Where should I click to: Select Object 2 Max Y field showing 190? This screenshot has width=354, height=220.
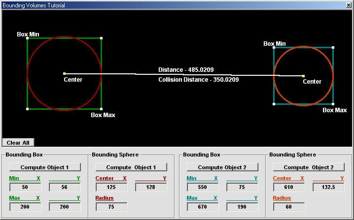pyautogui.click(x=242, y=207)
